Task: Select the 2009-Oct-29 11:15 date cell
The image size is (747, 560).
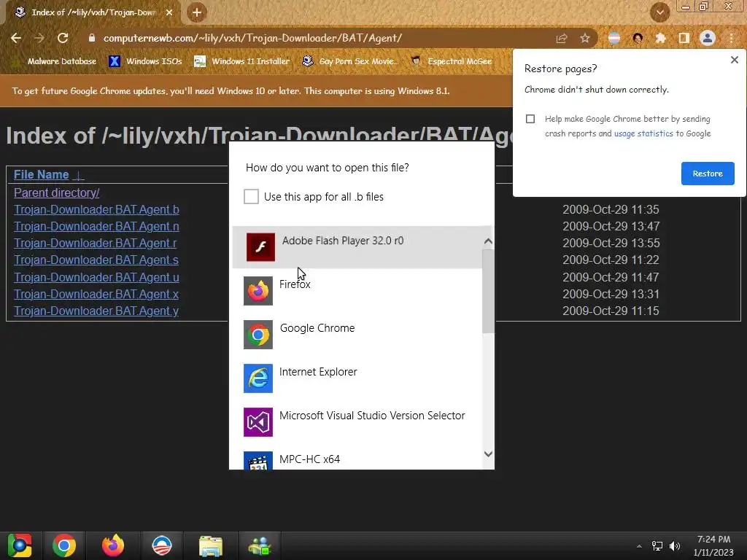Action: (611, 311)
